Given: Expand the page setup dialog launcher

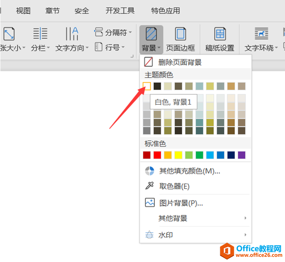Looking at the screenshot, I should (x=132, y=57).
